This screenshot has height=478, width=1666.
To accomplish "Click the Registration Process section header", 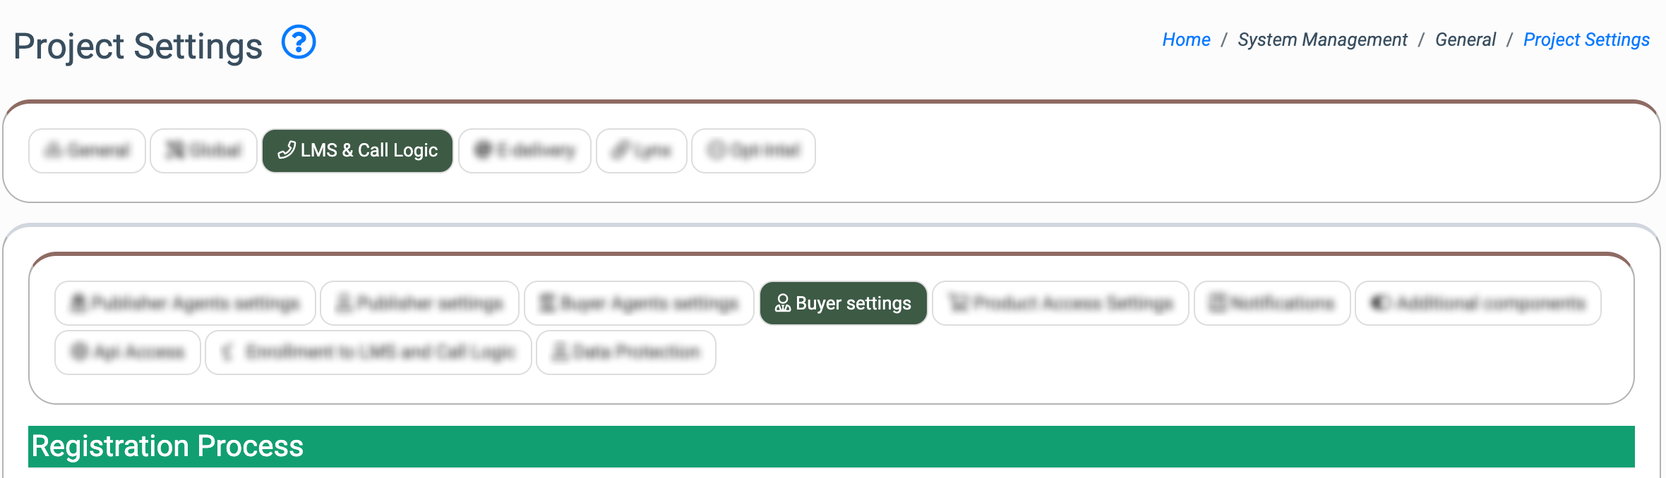I will point(832,446).
